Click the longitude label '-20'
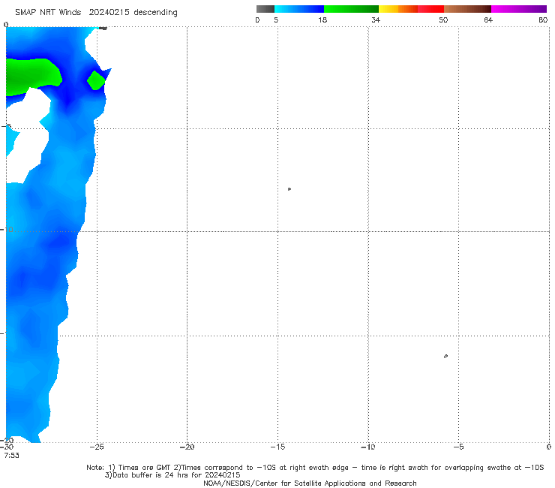 [x=187, y=447]
